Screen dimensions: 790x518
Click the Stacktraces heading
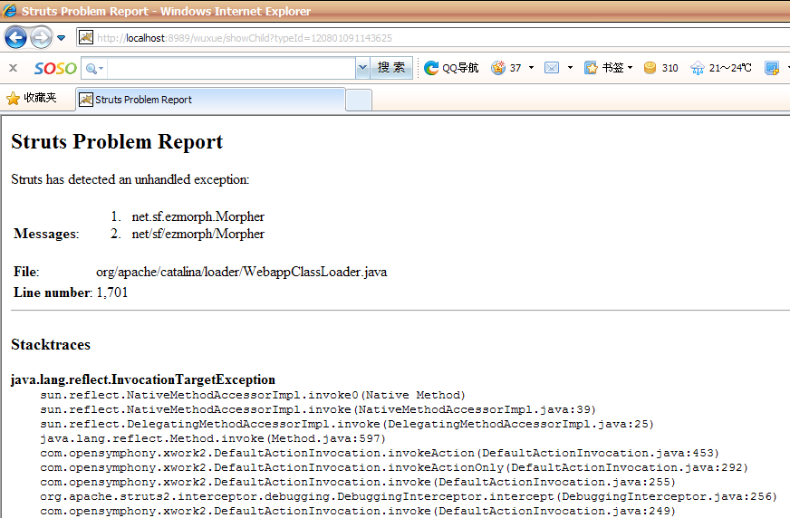[51, 345]
